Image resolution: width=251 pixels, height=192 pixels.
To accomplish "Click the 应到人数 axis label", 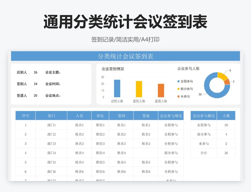I will [x=117, y=101].
